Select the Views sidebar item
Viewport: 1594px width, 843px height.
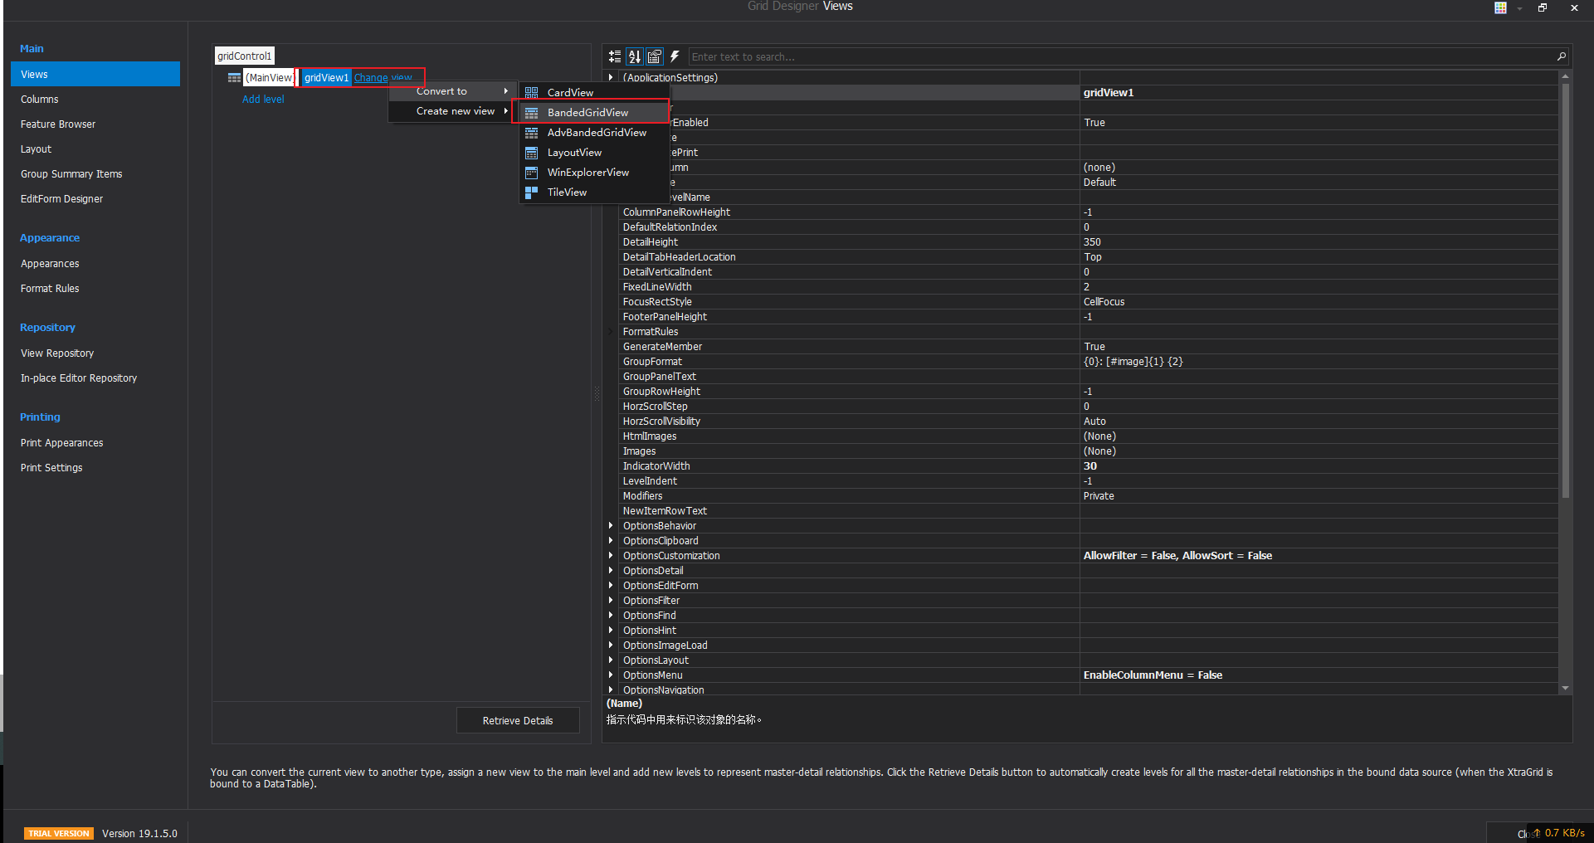click(95, 74)
